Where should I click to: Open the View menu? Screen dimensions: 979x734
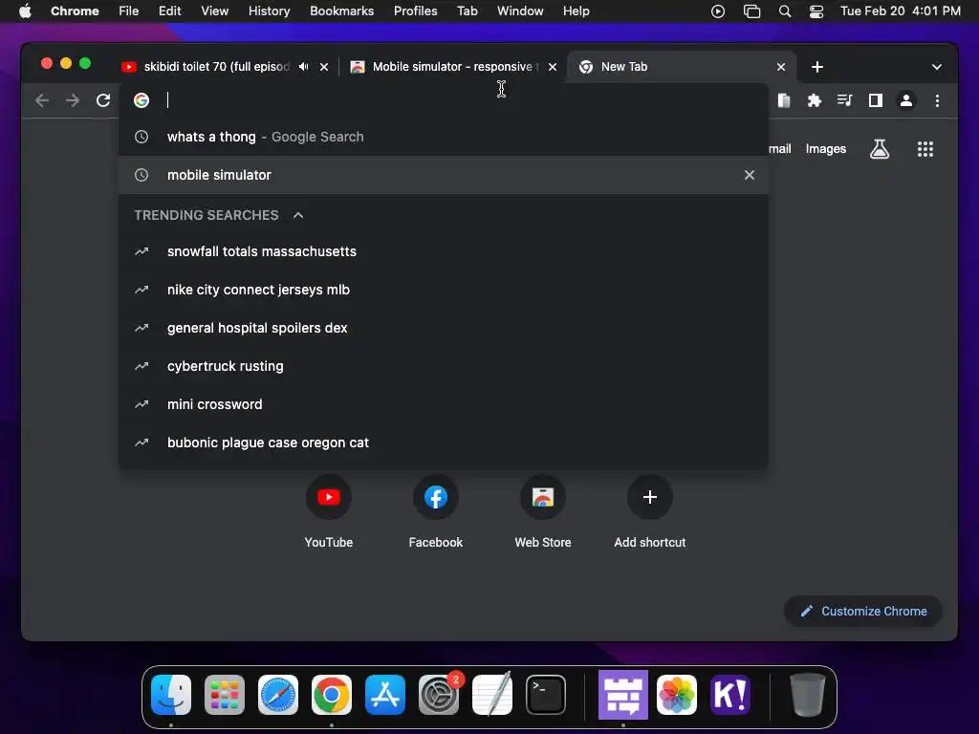coord(215,11)
